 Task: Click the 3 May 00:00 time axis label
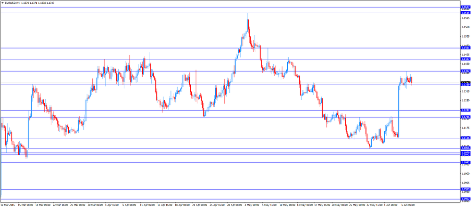252,206
